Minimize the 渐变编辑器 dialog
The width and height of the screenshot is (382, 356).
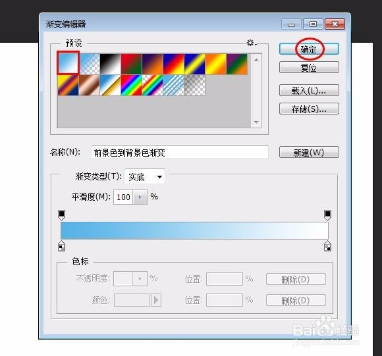(x=291, y=24)
